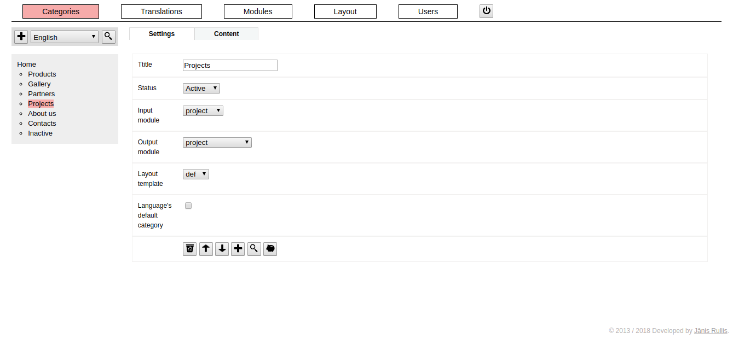Click the magnifier icon in bottom toolbar

point(254,249)
